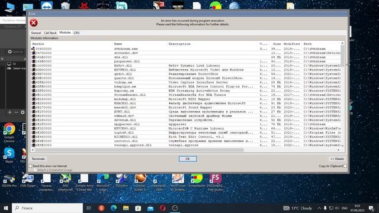Open DVDVideoSoft Free Studio shortcut
This screenshot has height=213, width=379.
pos(216,182)
